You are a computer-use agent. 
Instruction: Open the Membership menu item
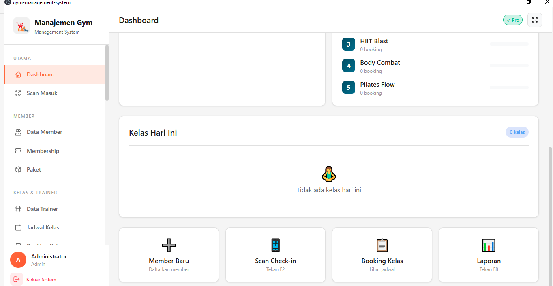point(43,151)
